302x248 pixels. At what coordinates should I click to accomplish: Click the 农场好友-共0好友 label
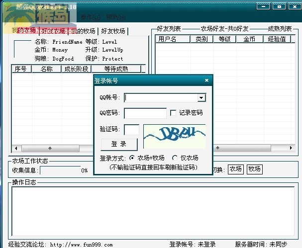pos(224,29)
